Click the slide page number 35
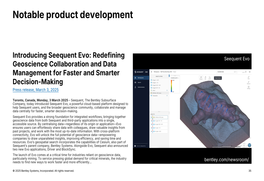Screen dimensions: 264x181 250,171
